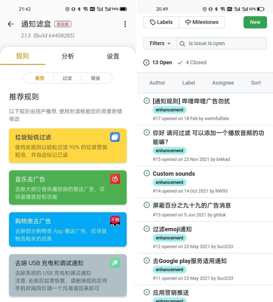Viewport: 273px width, 302px height.
Task: Click the green New button
Action: pos(255,22)
